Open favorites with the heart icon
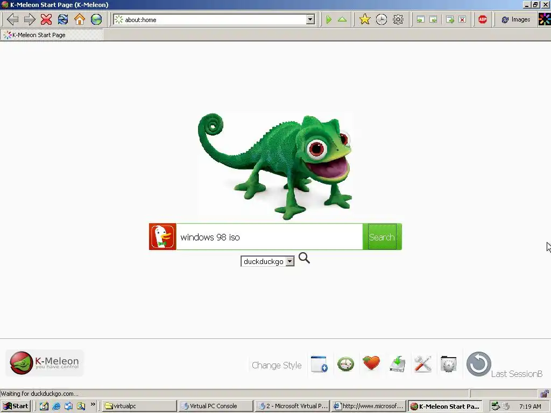The width and height of the screenshot is (551, 413). pyautogui.click(x=371, y=363)
